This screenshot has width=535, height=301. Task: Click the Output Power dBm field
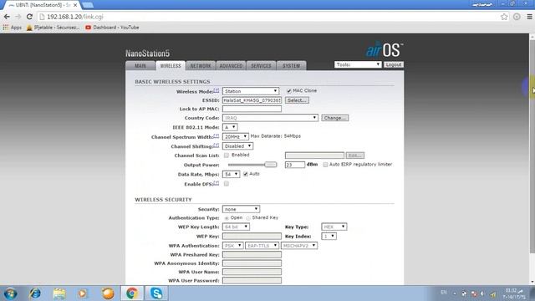tap(295, 165)
